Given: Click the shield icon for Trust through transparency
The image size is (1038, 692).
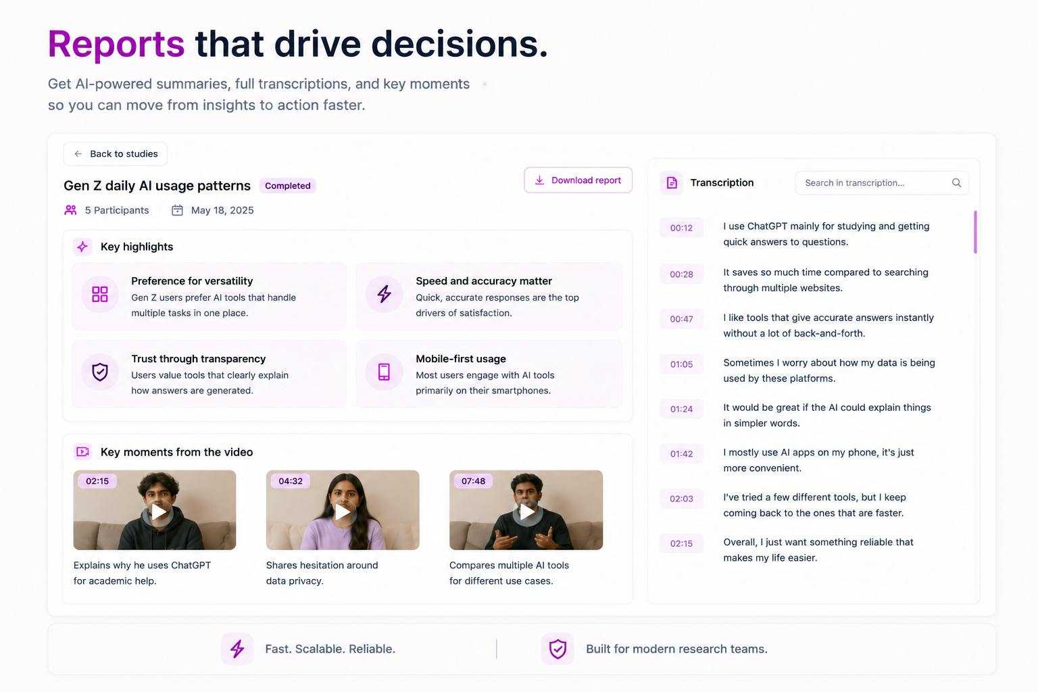Looking at the screenshot, I should pyautogui.click(x=100, y=372).
